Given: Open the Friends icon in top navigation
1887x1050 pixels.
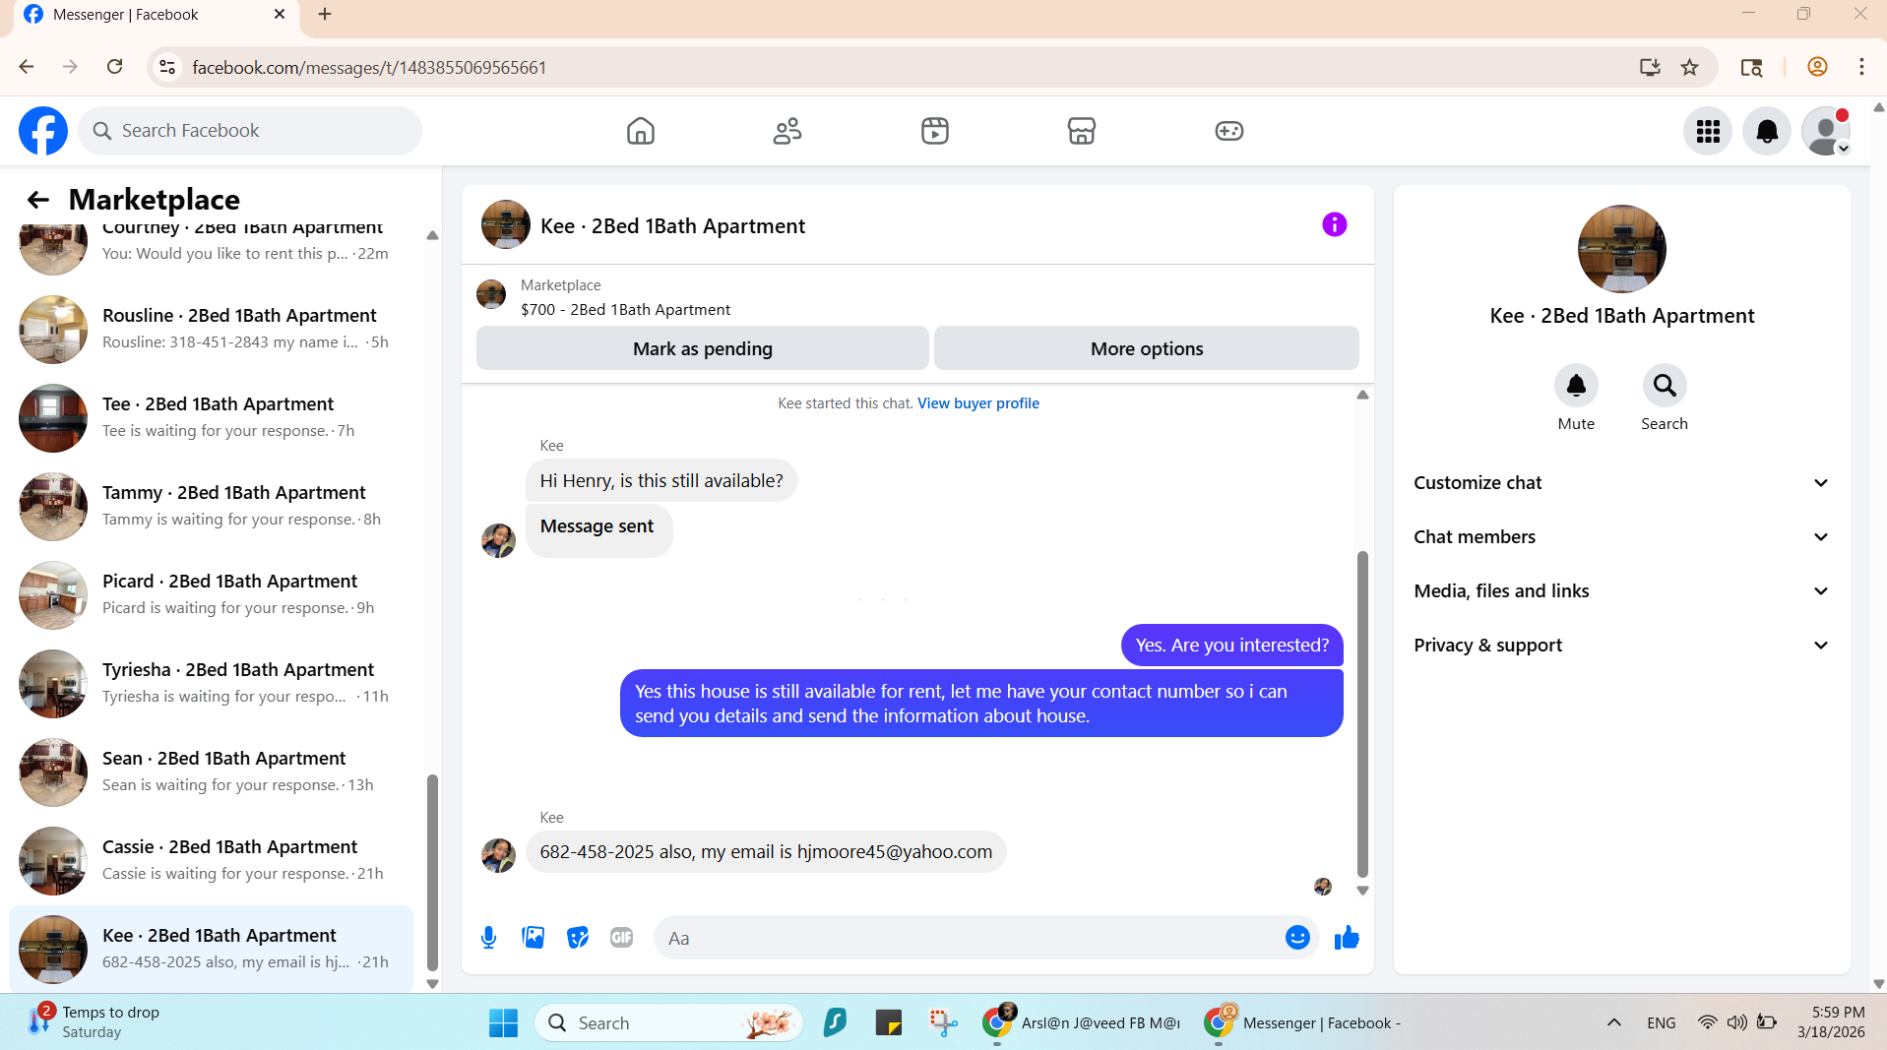Looking at the screenshot, I should click(x=787, y=131).
